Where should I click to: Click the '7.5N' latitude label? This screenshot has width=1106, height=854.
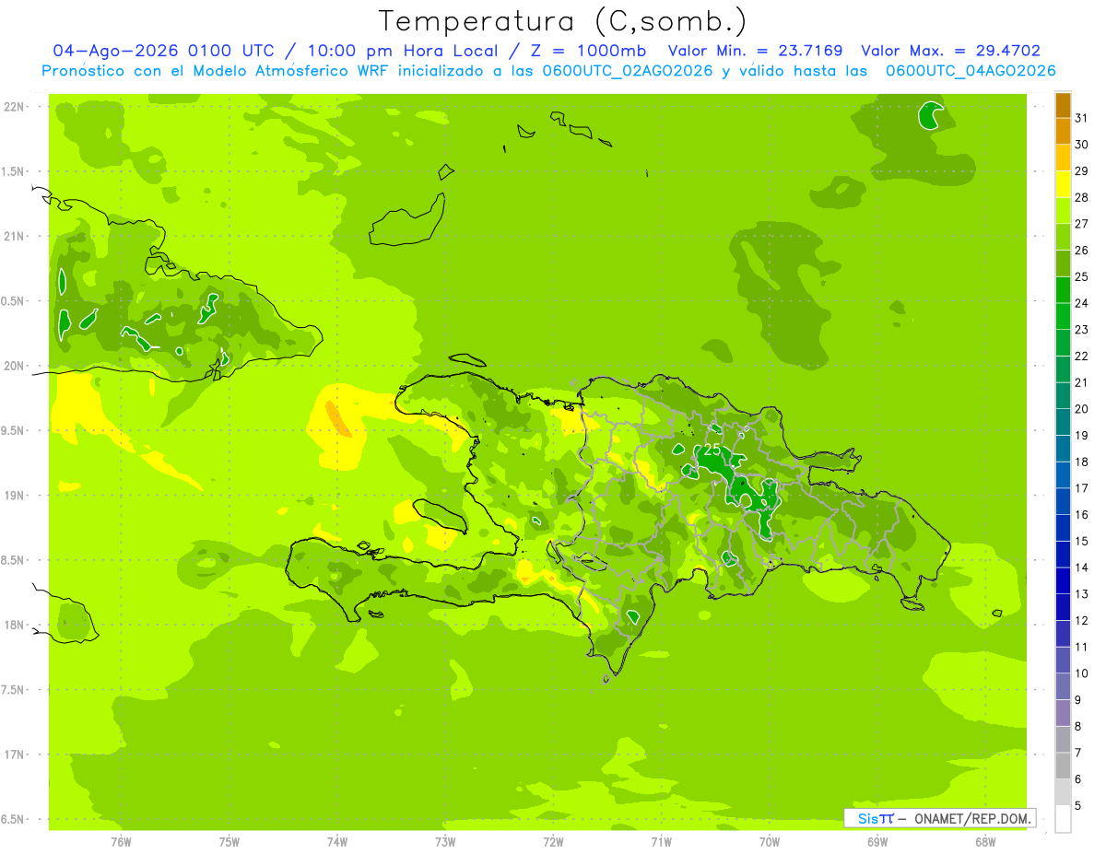13,690
